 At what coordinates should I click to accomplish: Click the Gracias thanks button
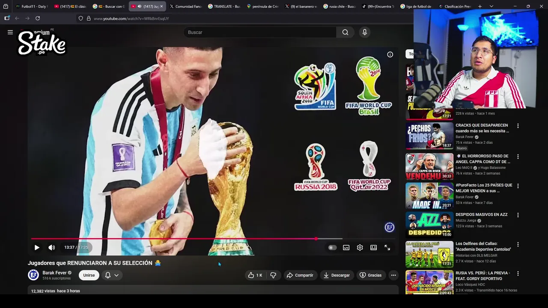tap(370, 275)
